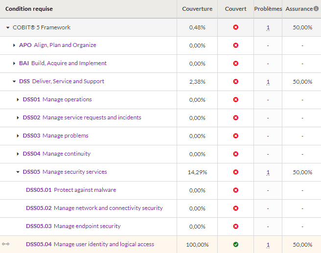Click the red not-covered icon for DSS02
The image size is (321, 253).
pyautogui.click(x=236, y=118)
